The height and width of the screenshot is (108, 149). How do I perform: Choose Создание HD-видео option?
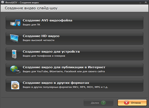(x=74, y=38)
